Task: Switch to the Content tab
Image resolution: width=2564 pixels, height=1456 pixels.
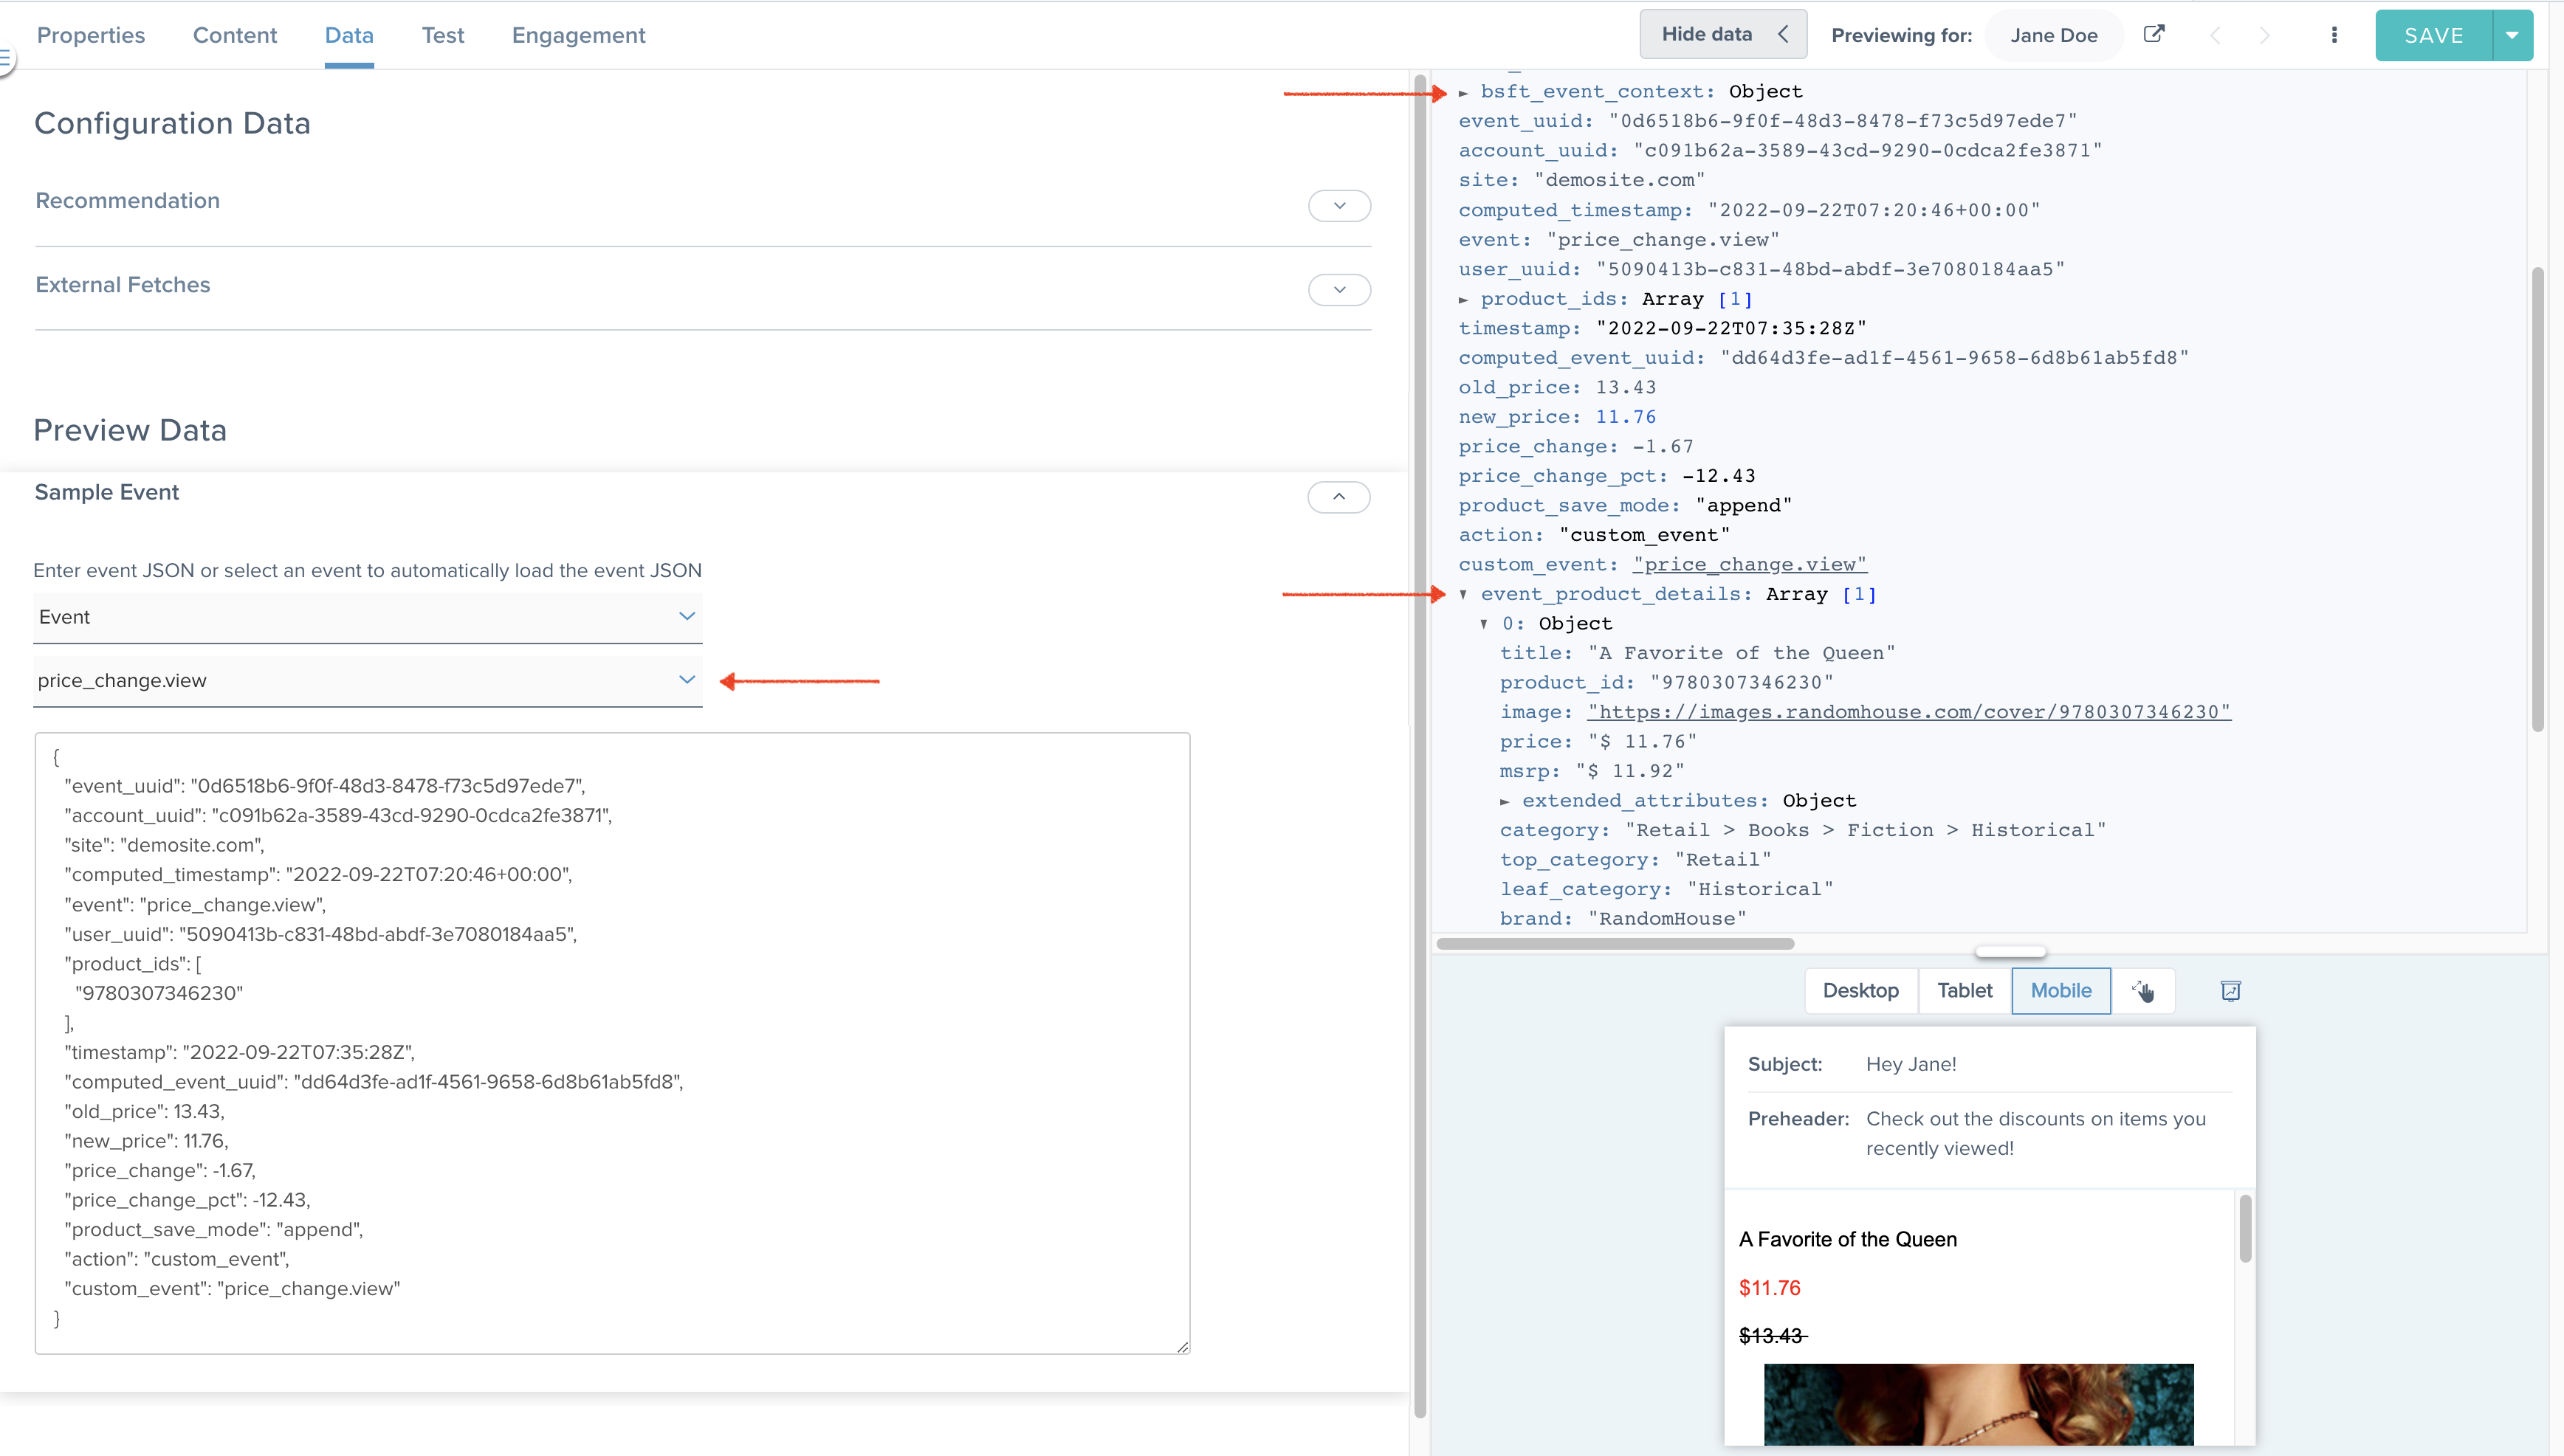Action: click(x=235, y=35)
